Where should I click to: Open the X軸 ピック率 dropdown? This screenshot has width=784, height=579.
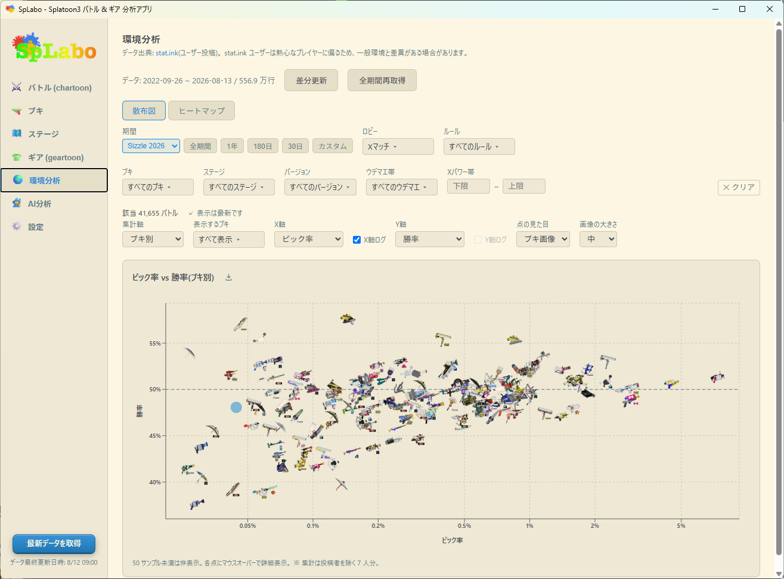click(x=308, y=239)
